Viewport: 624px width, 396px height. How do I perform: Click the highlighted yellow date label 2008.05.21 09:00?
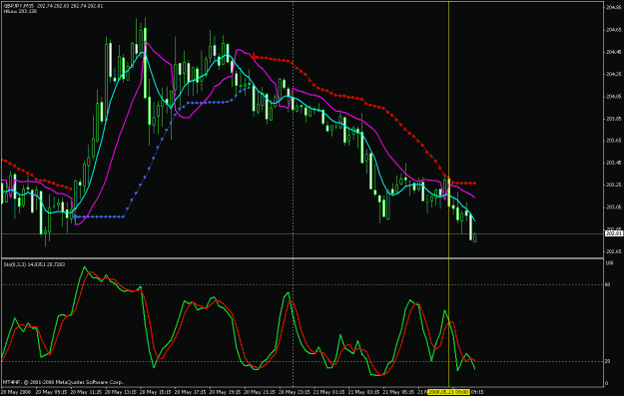(x=448, y=392)
